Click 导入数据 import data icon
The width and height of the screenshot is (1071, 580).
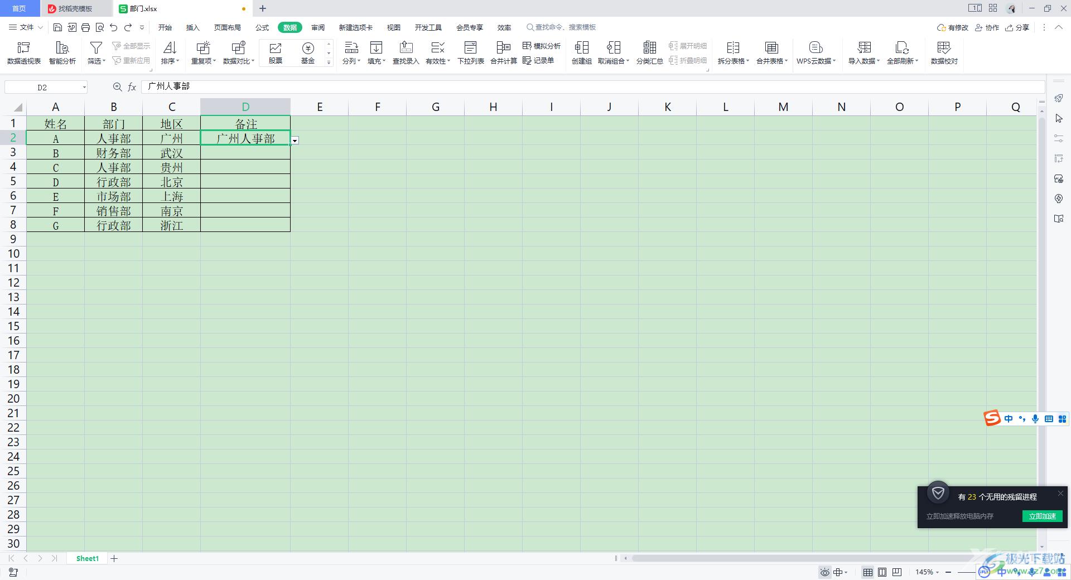[864, 48]
